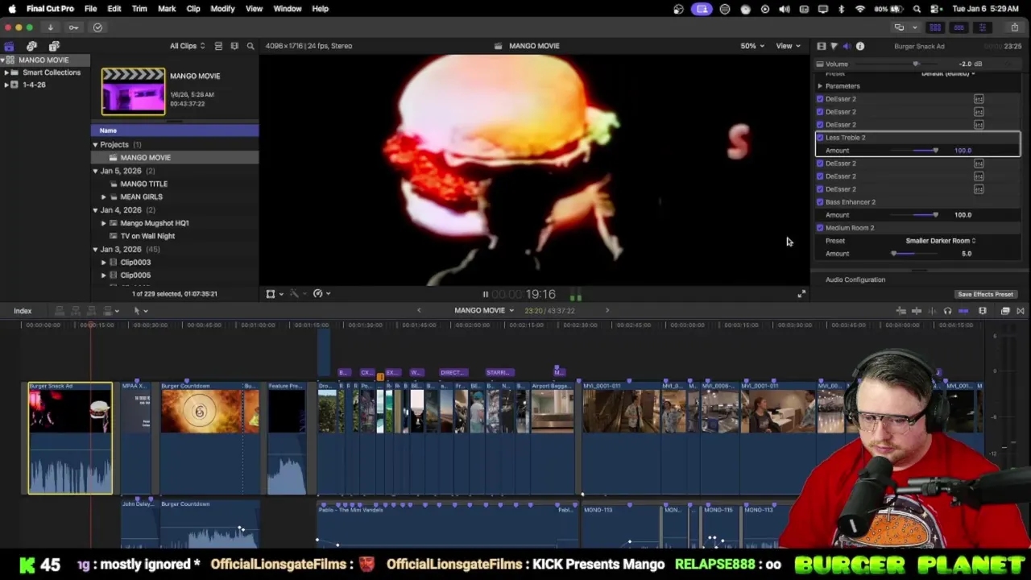Change Smaller Darker Room preset dropdown
The image size is (1031, 580).
[940, 241]
